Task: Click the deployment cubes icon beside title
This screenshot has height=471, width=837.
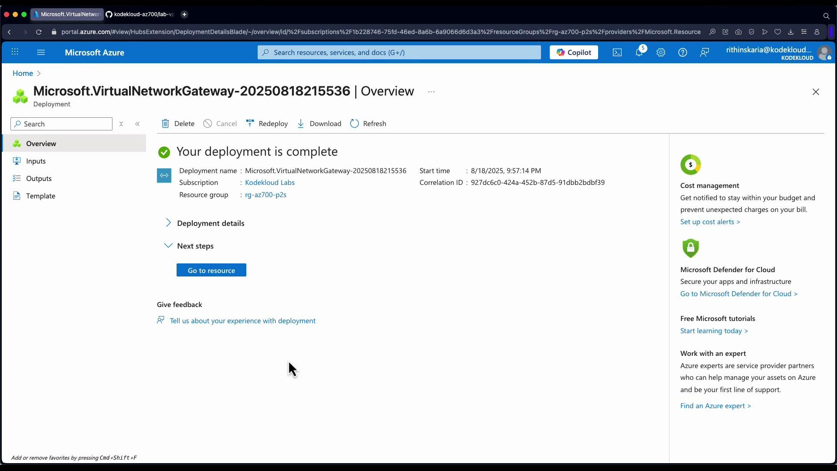Action: pos(20,96)
